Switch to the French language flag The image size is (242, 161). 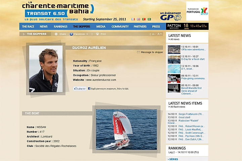point(133,19)
